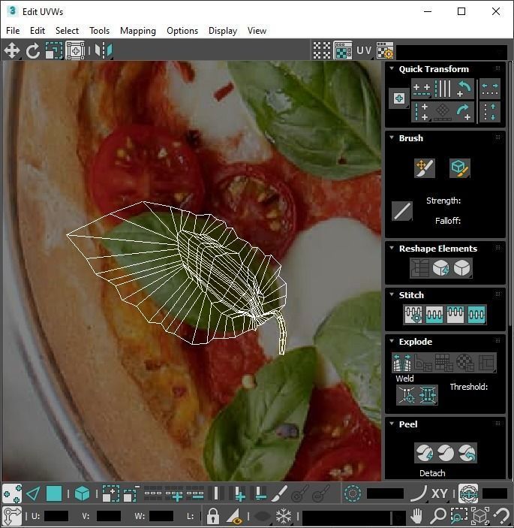Viewport: 514px width, 528px height.
Task: Click Flatten by Material ID icon
Action: pyautogui.click(x=465, y=362)
